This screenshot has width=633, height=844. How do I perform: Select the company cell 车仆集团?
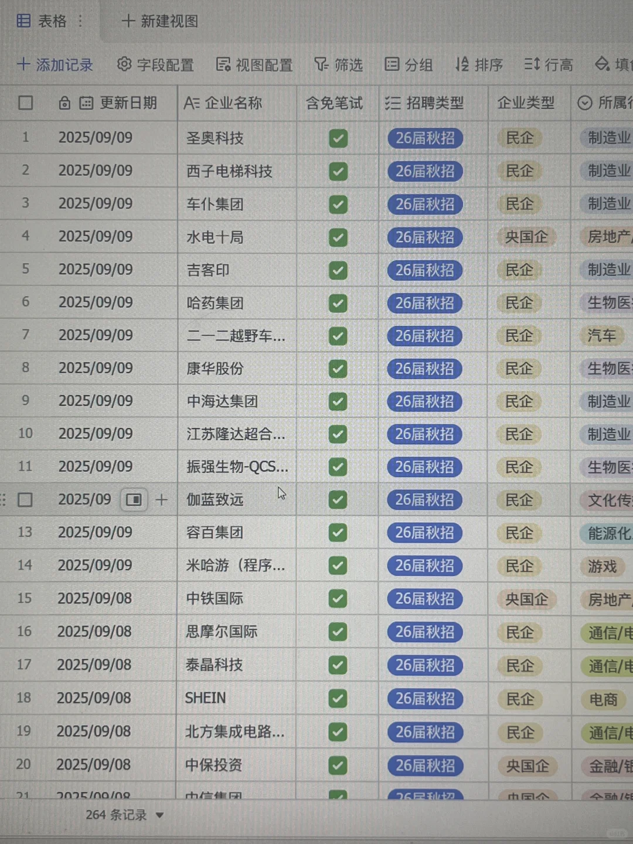[237, 204]
